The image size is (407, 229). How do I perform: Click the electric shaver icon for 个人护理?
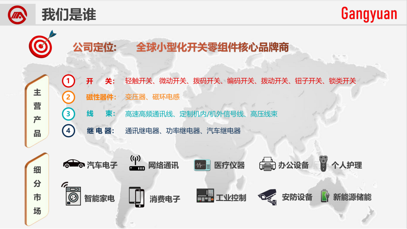click(323, 164)
